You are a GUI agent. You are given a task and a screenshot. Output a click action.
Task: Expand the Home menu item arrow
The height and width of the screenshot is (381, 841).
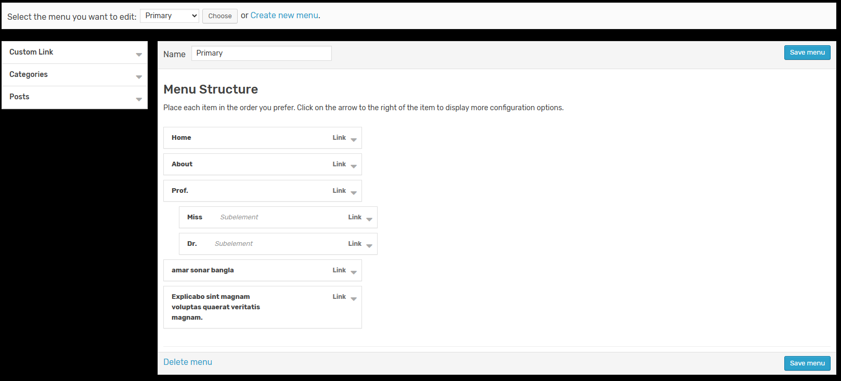point(354,139)
